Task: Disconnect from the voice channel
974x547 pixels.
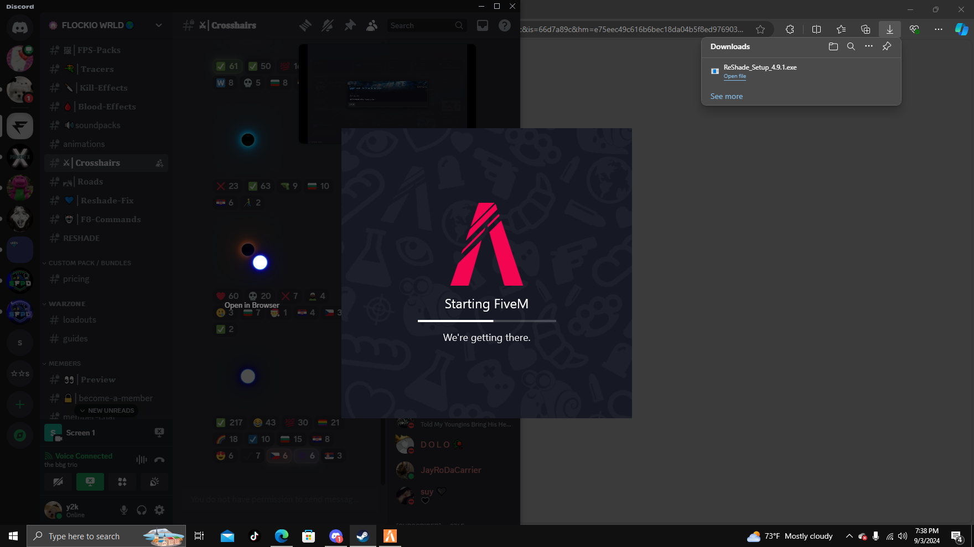Action: (159, 460)
